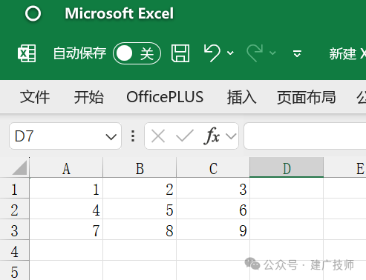Click the formula bar Cancel X icon
Image resolution: width=366 pixels, height=280 pixels.
(x=158, y=136)
